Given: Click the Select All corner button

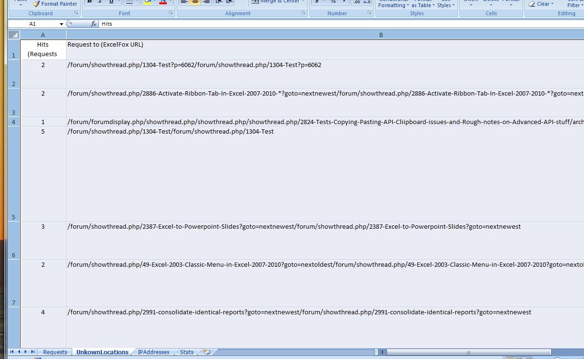Looking at the screenshot, I should click(14, 35).
